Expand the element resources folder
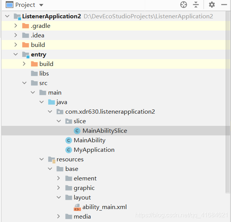The width and height of the screenshot is (231, 222). [x=58, y=178]
